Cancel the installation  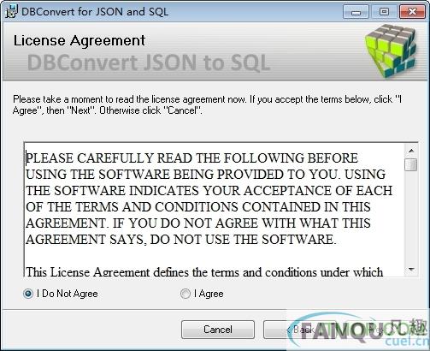[218, 330]
